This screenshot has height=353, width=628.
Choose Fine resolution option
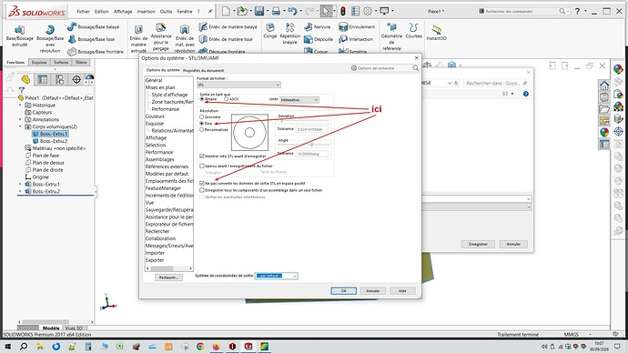201,123
